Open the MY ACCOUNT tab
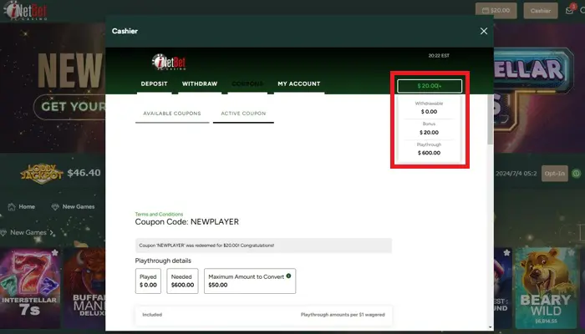Viewport: 585px width, 334px height. (x=299, y=83)
